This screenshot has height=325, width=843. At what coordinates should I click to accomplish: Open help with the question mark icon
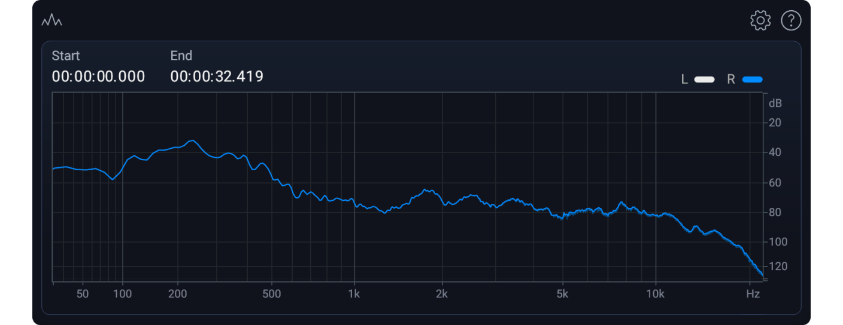(x=791, y=21)
